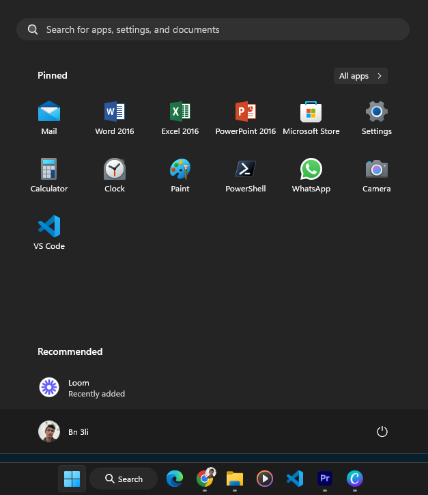Image resolution: width=428 pixels, height=495 pixels.
Task: Launch the Calculator app
Action: tap(49, 175)
